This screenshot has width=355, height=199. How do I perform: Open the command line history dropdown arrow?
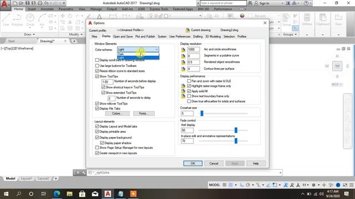click(280, 172)
